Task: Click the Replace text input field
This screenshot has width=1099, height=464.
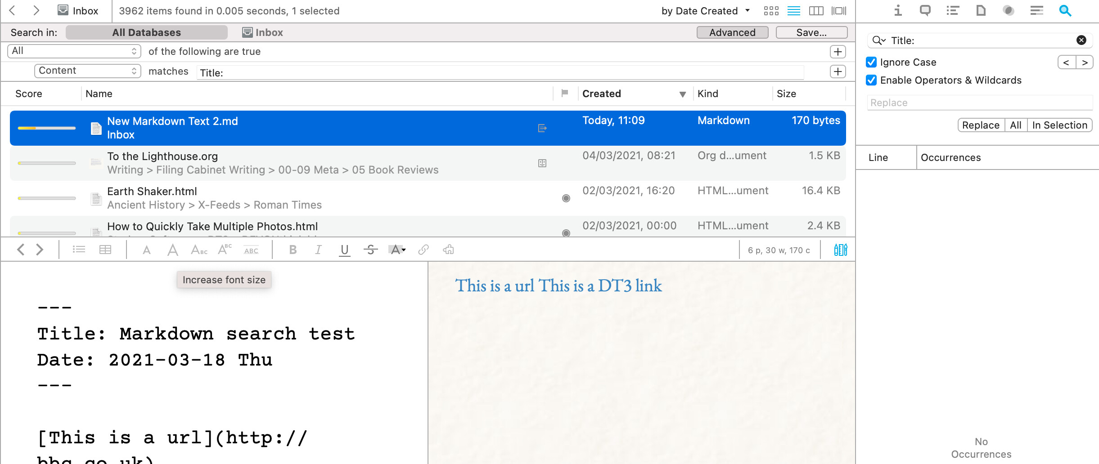Action: pyautogui.click(x=979, y=103)
